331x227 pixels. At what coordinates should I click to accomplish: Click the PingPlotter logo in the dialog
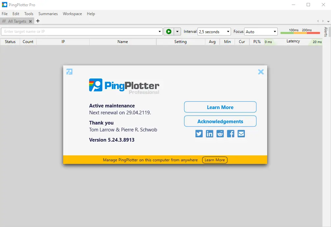124,86
